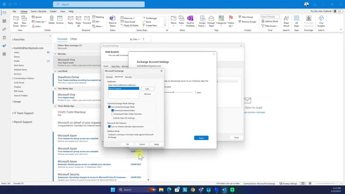Image resolution: width=345 pixels, height=194 pixels.
Task: Open Mail view in left navigation bar
Action: pos(4,13)
